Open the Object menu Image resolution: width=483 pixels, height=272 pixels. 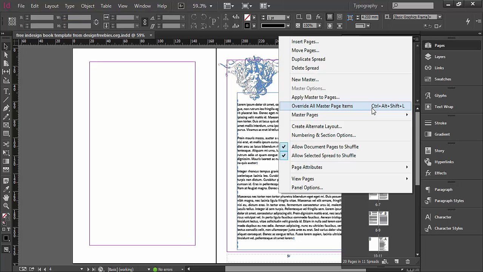coord(88,6)
